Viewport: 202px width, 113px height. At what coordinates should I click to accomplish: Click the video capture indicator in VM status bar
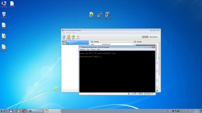[x=142, y=94]
